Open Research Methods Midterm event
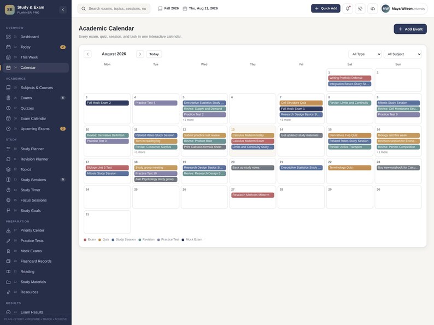 coord(253,195)
